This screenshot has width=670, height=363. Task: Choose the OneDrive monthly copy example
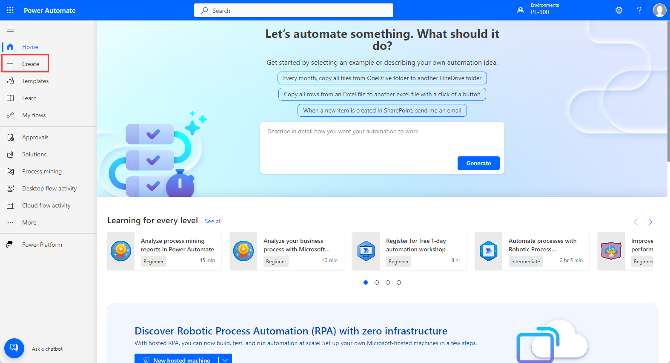pos(382,78)
